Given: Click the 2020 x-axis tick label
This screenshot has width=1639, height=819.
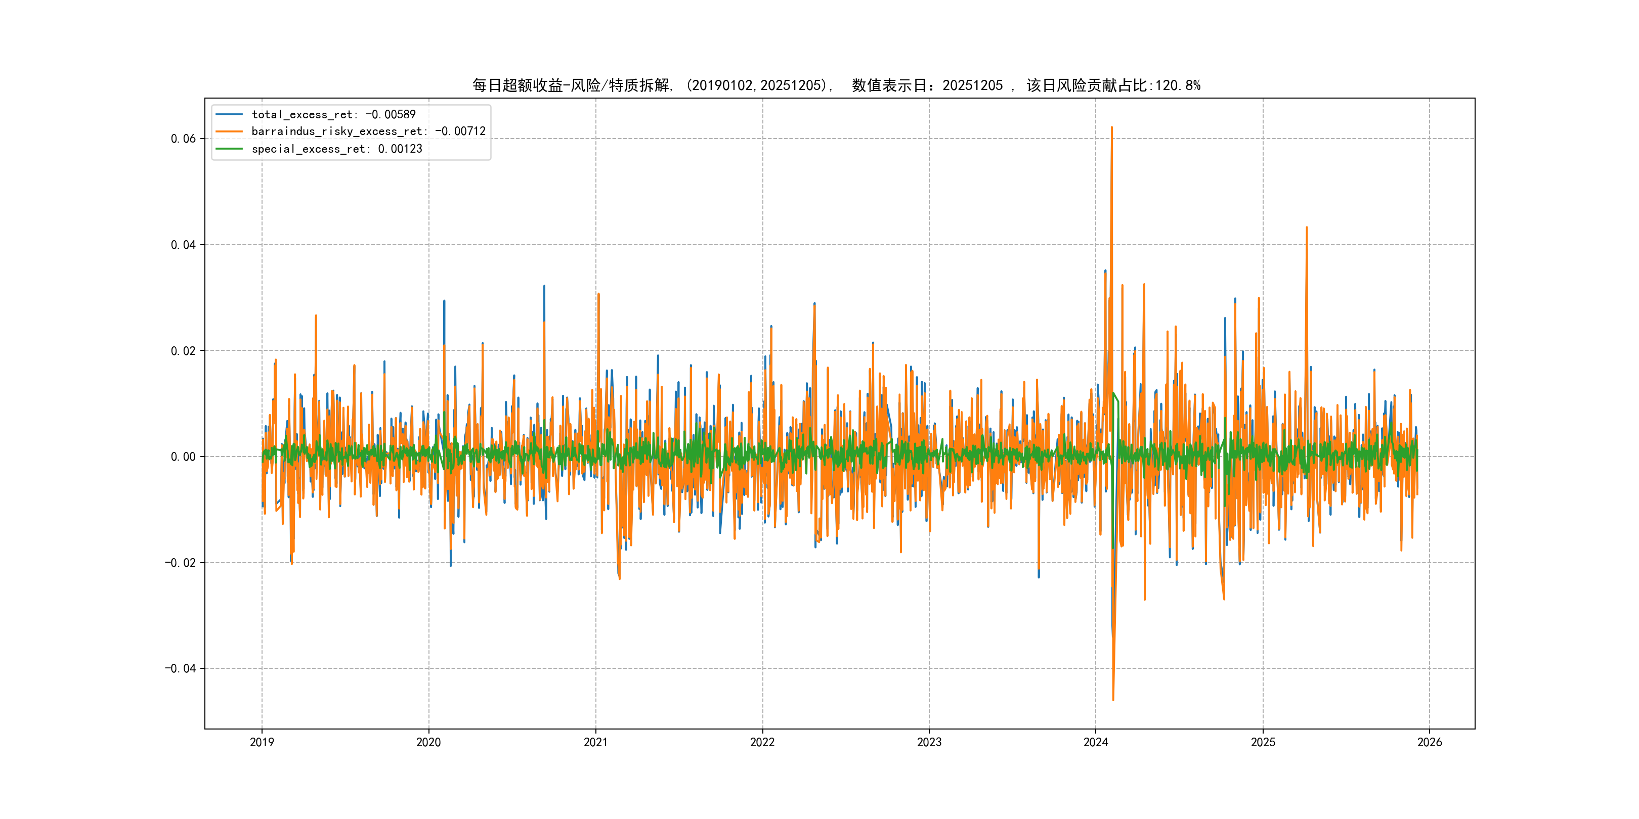Looking at the screenshot, I should [x=428, y=742].
